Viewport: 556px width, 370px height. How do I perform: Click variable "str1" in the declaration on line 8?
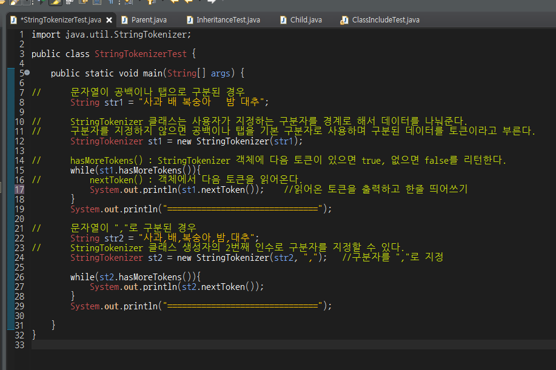pyautogui.click(x=113, y=103)
